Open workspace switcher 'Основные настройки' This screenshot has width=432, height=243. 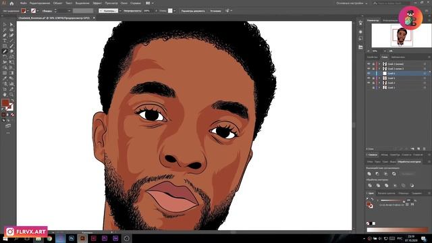[352, 3]
